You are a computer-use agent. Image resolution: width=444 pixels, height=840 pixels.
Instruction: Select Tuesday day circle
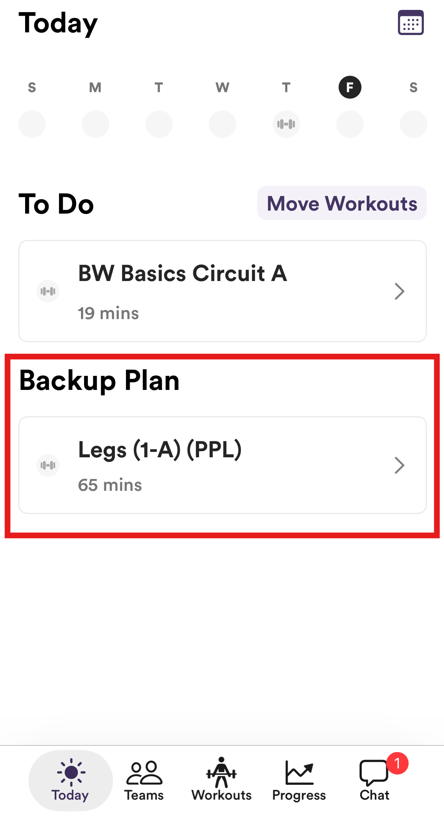(x=159, y=124)
